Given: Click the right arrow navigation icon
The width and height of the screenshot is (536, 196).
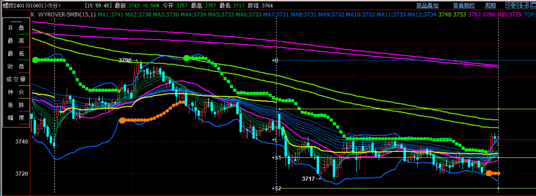Looking at the screenshot, I should [517, 5].
